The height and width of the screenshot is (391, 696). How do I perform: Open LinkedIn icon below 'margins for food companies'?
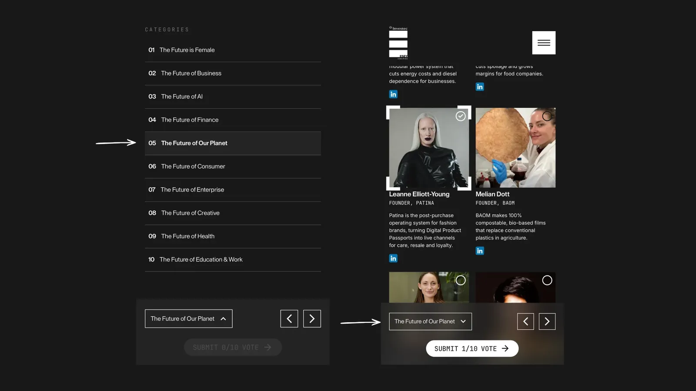pos(480,87)
